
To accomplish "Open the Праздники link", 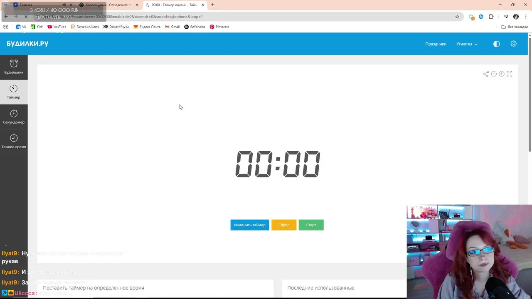I will tap(436, 44).
